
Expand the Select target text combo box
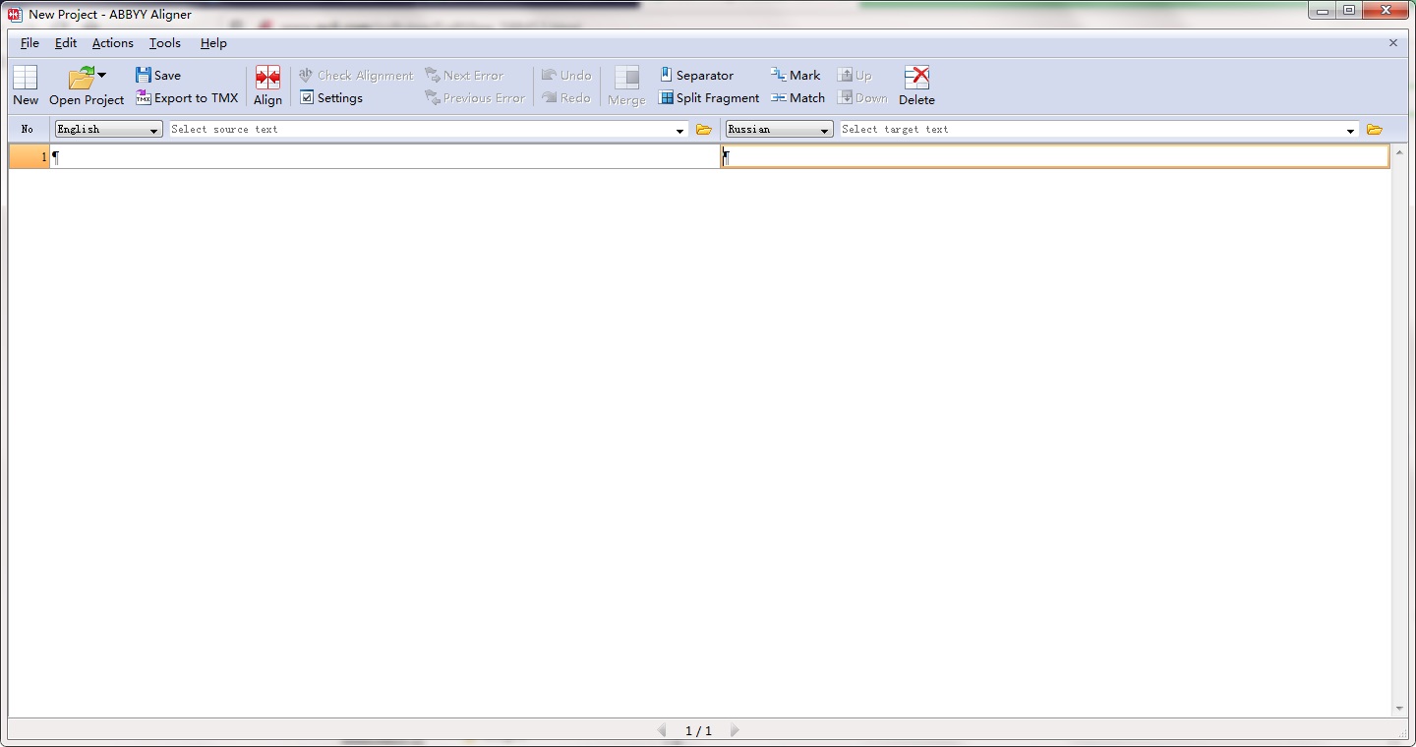[1350, 130]
